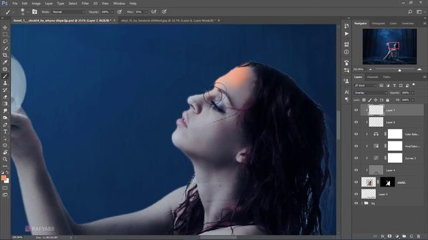Toggle Curves 3 layer visibility

(x=356, y=158)
